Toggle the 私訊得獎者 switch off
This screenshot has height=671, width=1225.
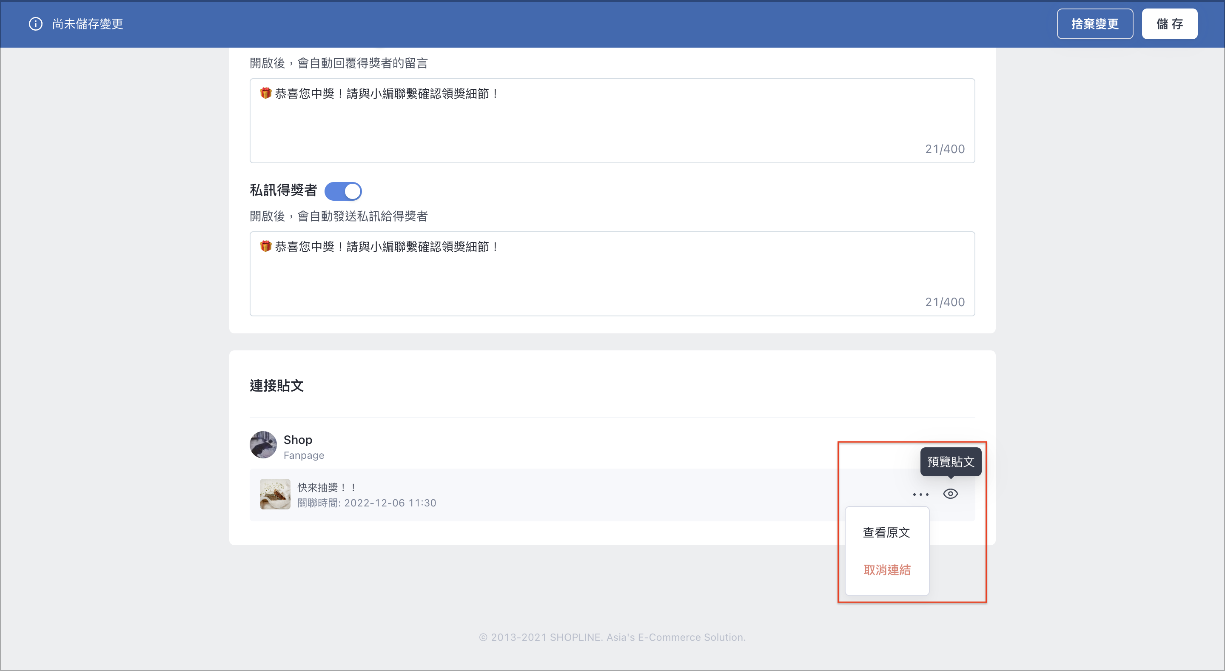point(343,191)
